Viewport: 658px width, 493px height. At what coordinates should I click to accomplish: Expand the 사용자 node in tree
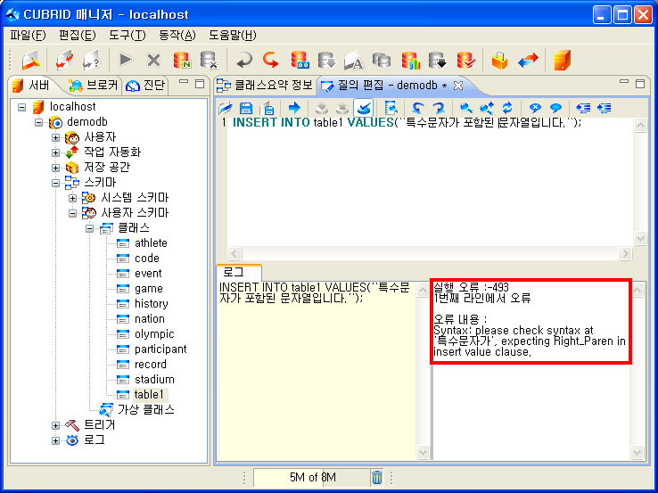(56, 137)
